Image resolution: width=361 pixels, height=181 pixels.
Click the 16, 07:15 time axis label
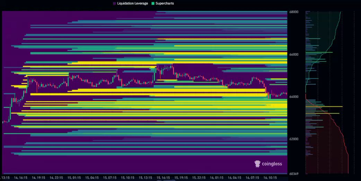click(x=252, y=178)
